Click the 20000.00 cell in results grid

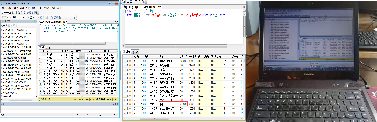[x=183, y=104]
